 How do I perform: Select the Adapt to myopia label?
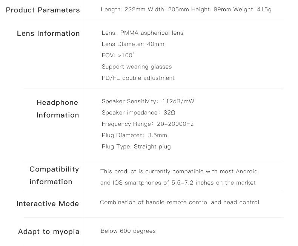[49, 231]
